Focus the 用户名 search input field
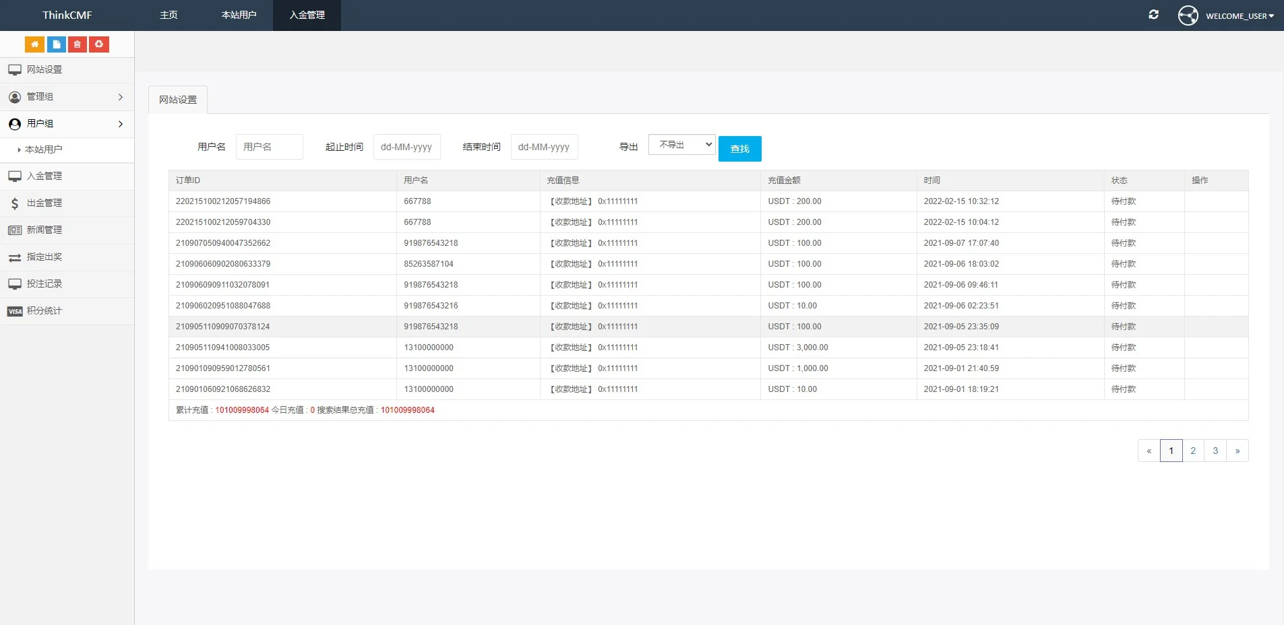1284x625 pixels. [269, 147]
